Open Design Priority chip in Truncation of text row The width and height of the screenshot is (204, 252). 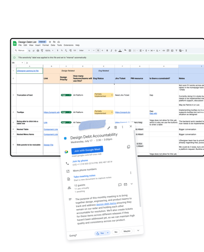click(x=66, y=95)
